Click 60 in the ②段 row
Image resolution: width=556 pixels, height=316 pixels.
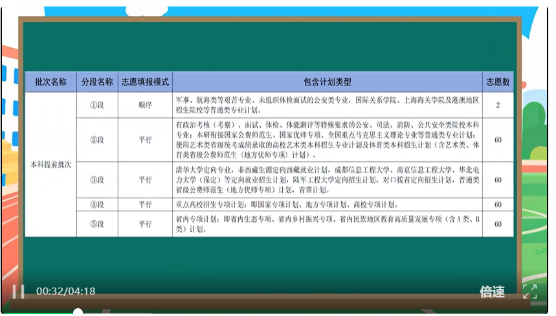[498, 140]
